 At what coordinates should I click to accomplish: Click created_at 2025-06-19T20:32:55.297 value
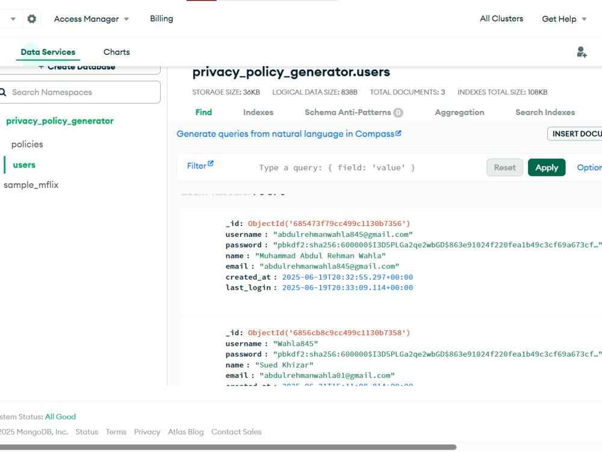tap(347, 277)
